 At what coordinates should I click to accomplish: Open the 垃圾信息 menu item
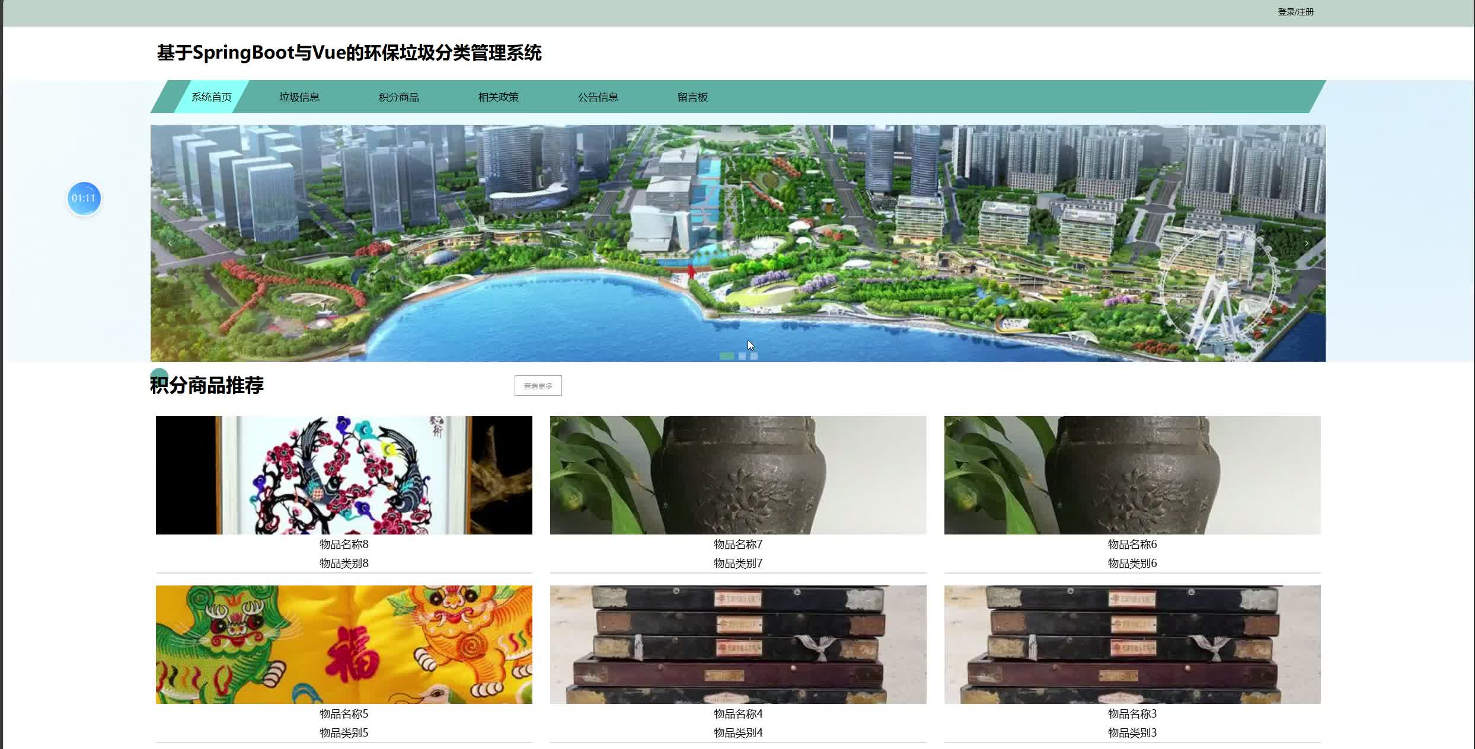299,97
